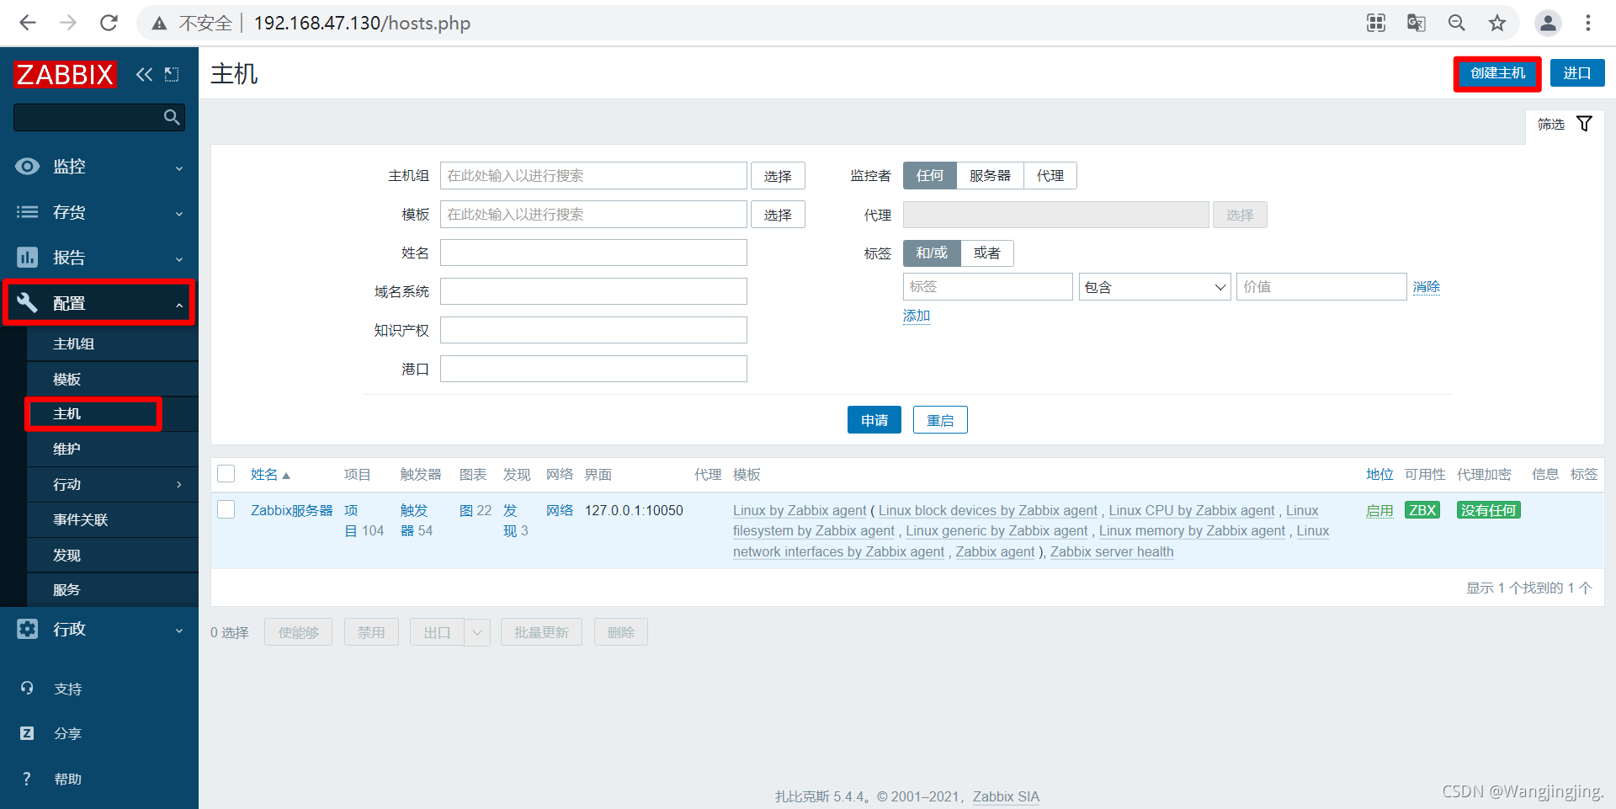Click the ZABBIX logo
The height and width of the screenshot is (809, 1616).
coord(65,74)
